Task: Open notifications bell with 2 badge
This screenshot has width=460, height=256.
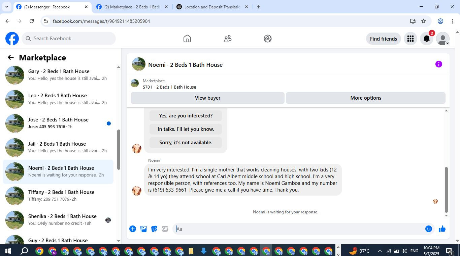Action: point(427,39)
